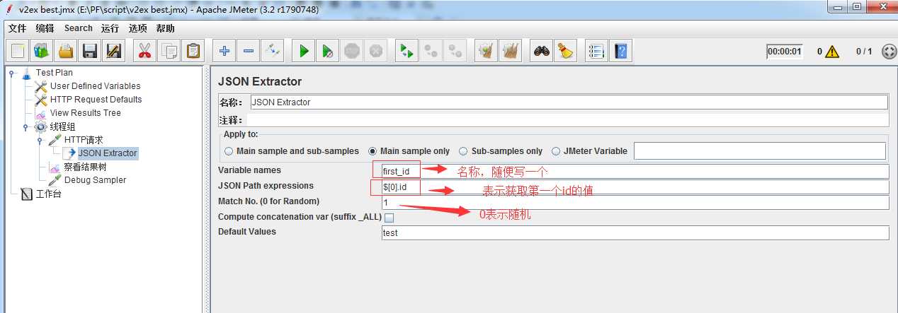Select the 察看结果树 listener node
The width and height of the screenshot is (898, 313).
click(x=85, y=167)
